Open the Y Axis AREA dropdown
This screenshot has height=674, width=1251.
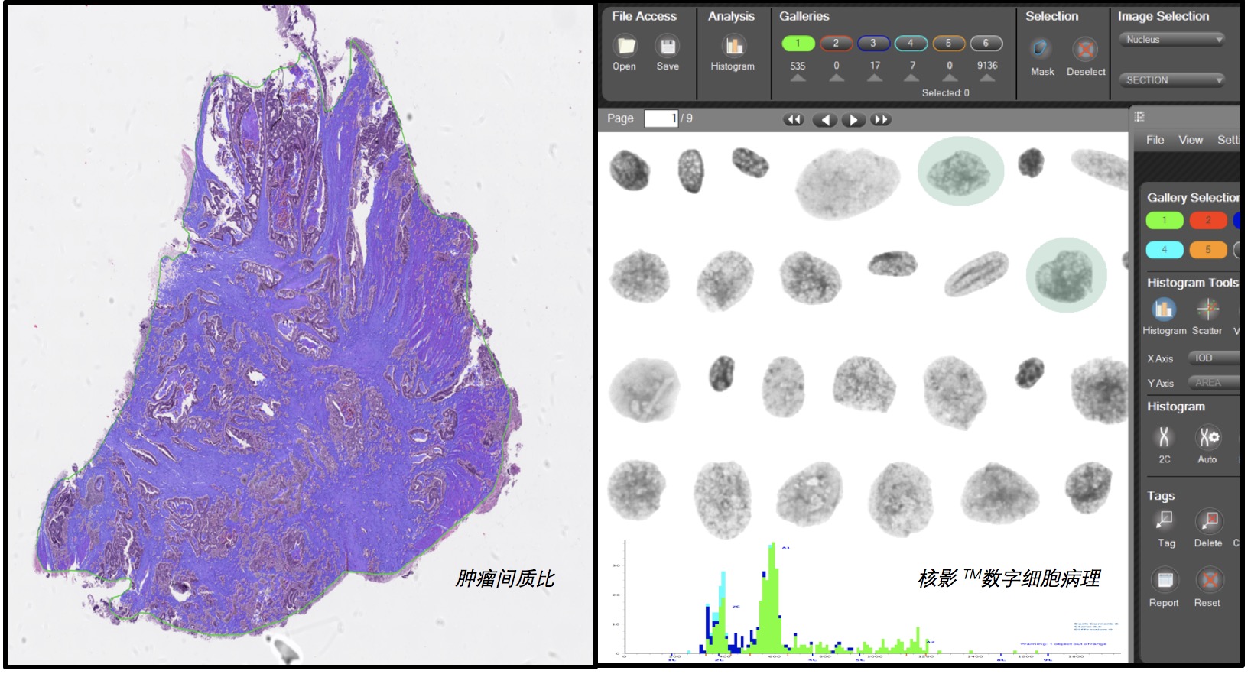1214,382
